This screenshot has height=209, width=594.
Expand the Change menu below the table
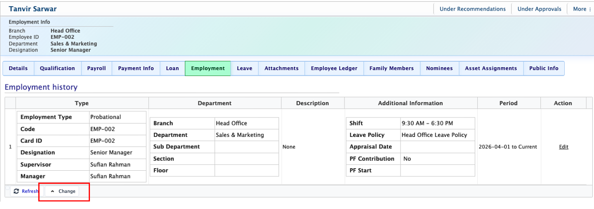coord(63,191)
